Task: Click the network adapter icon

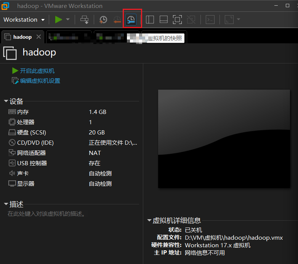Action: pyautogui.click(x=12, y=153)
